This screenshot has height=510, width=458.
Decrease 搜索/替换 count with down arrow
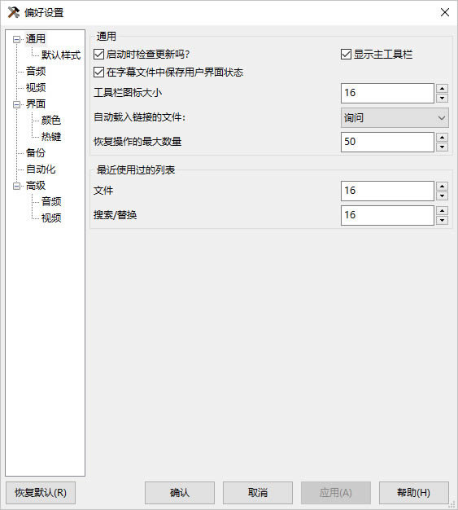(x=442, y=220)
